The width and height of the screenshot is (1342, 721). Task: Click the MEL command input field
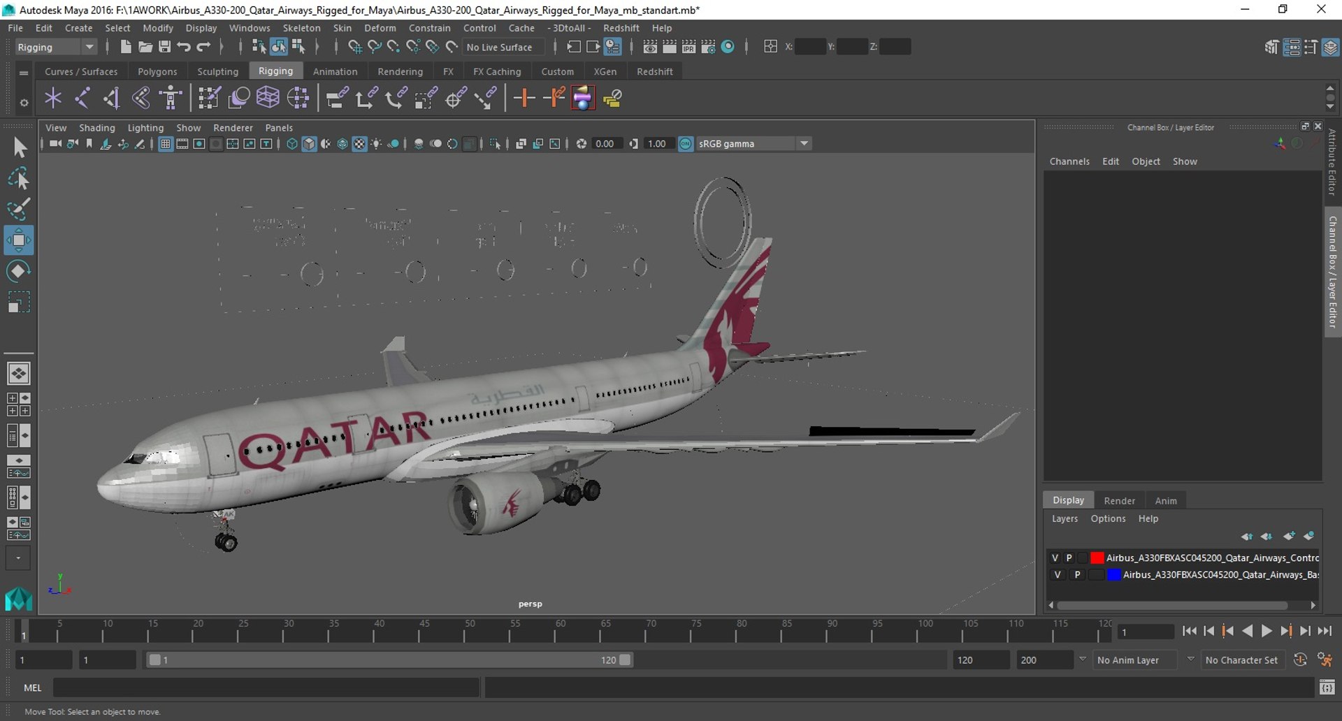pos(266,688)
